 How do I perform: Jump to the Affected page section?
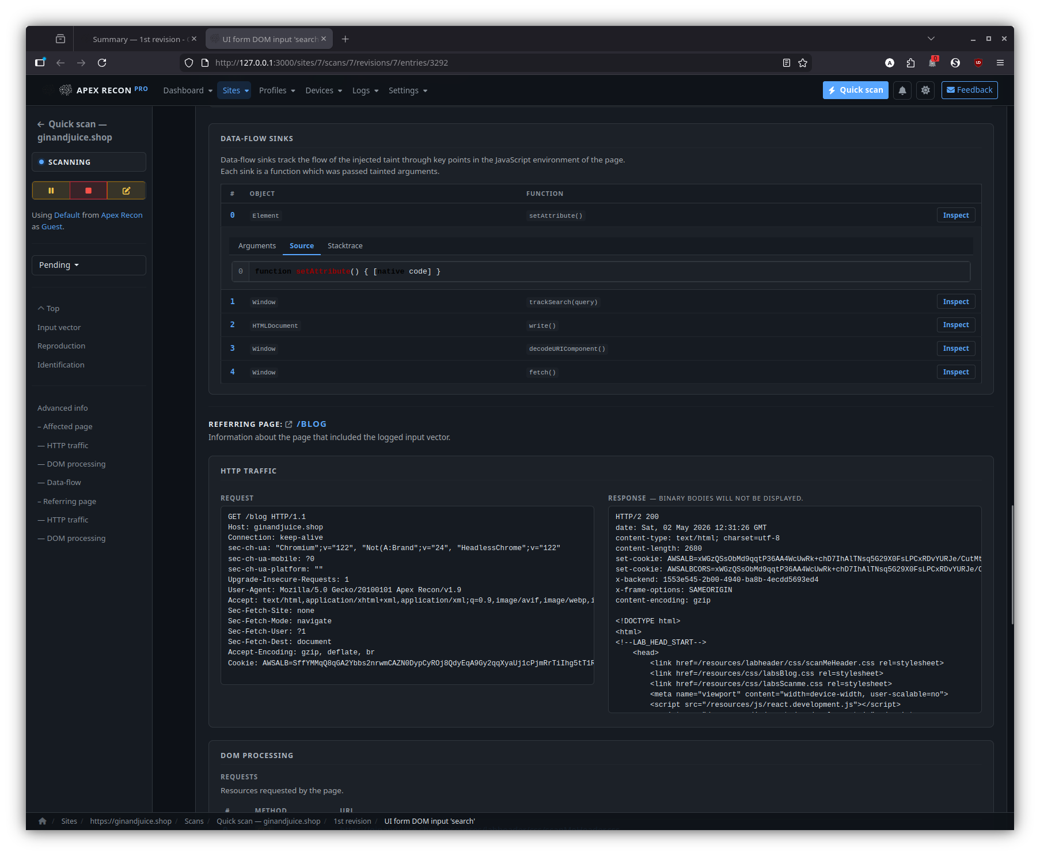pos(65,427)
